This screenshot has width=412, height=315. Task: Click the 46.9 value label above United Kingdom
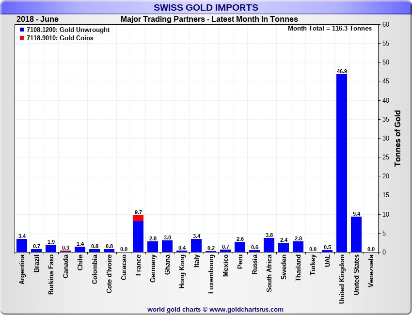(x=342, y=71)
